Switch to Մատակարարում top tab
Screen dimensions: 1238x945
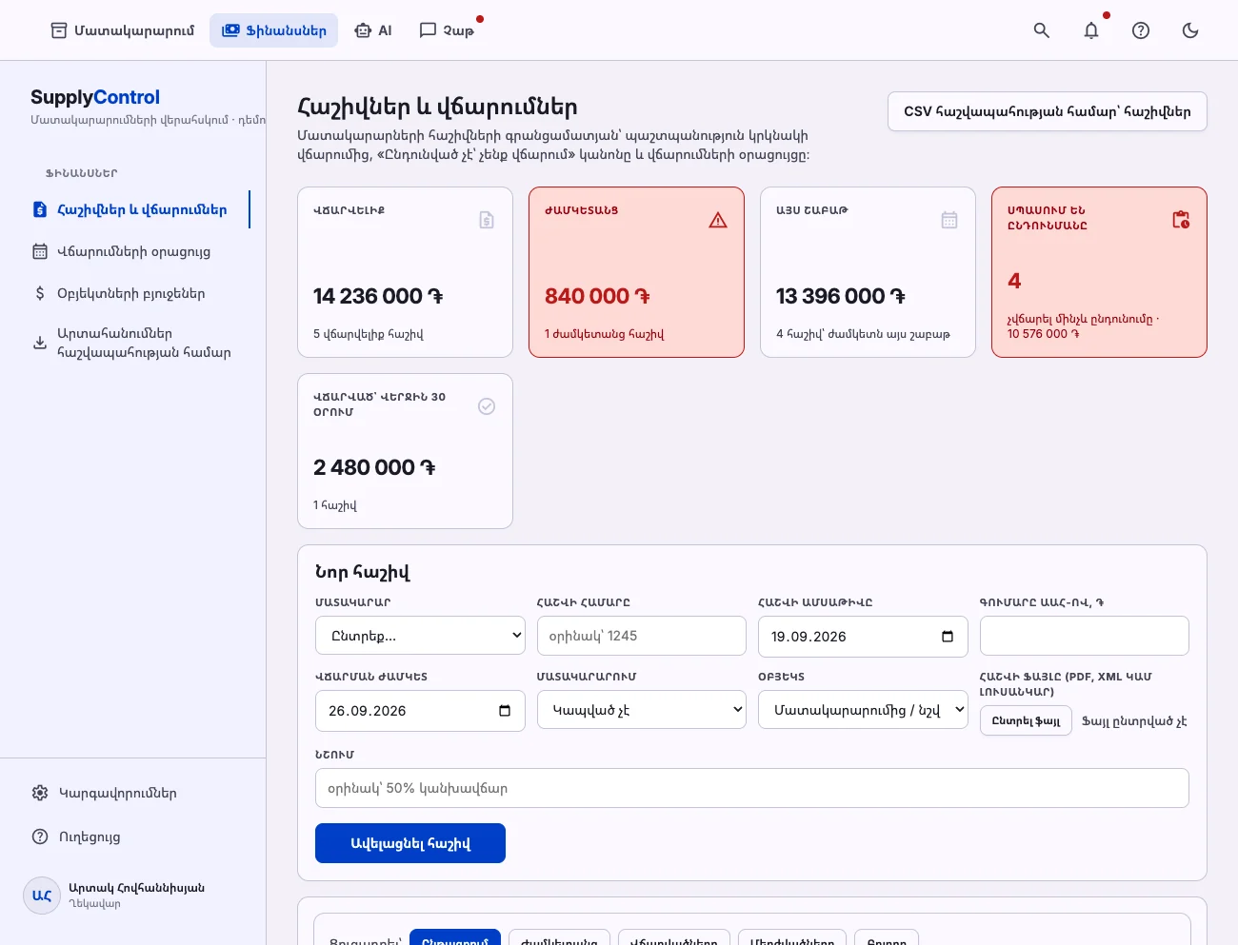coord(122,30)
